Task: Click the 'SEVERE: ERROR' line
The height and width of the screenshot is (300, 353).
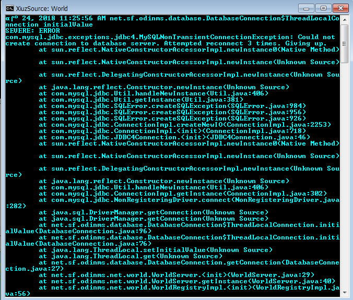Action: click(x=33, y=31)
